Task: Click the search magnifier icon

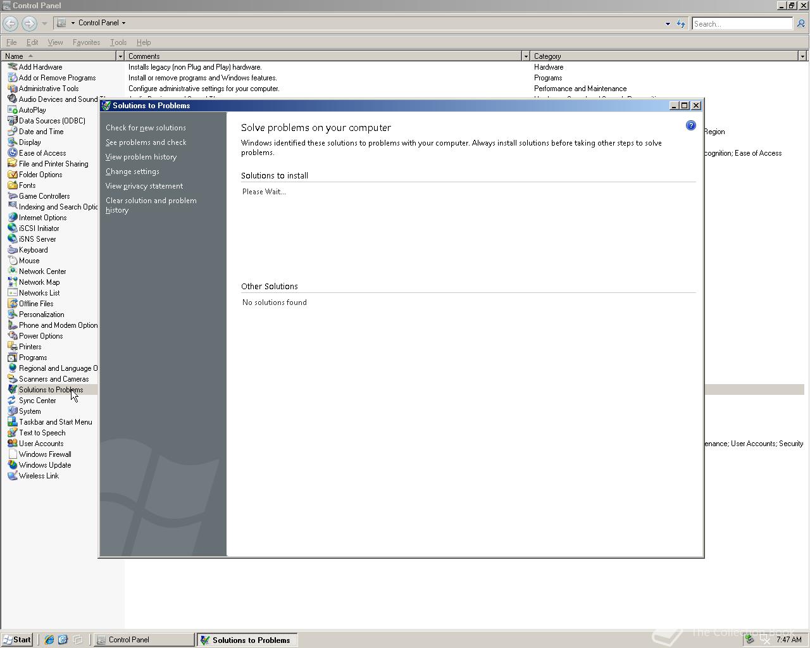Action: click(x=801, y=23)
